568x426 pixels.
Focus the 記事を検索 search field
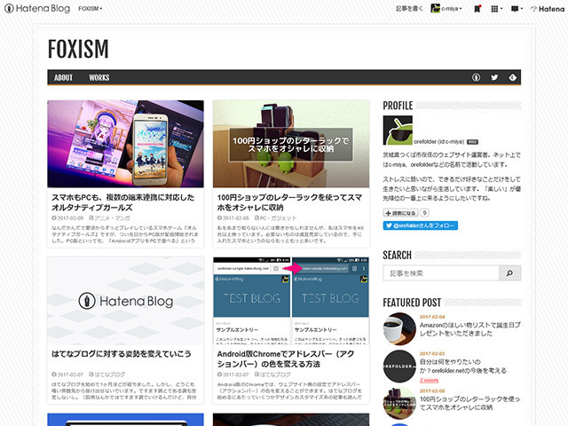(441, 273)
